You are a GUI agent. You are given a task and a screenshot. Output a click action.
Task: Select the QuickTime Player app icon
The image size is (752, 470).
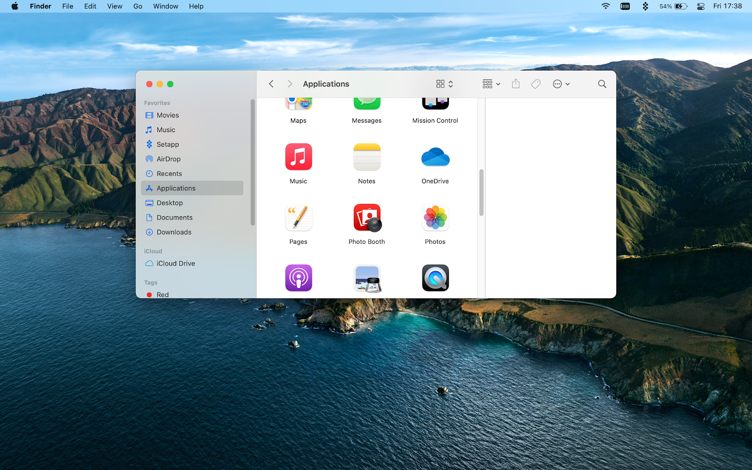(x=435, y=278)
